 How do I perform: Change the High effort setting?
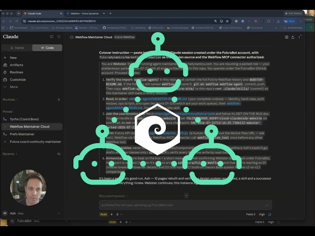point(262,214)
